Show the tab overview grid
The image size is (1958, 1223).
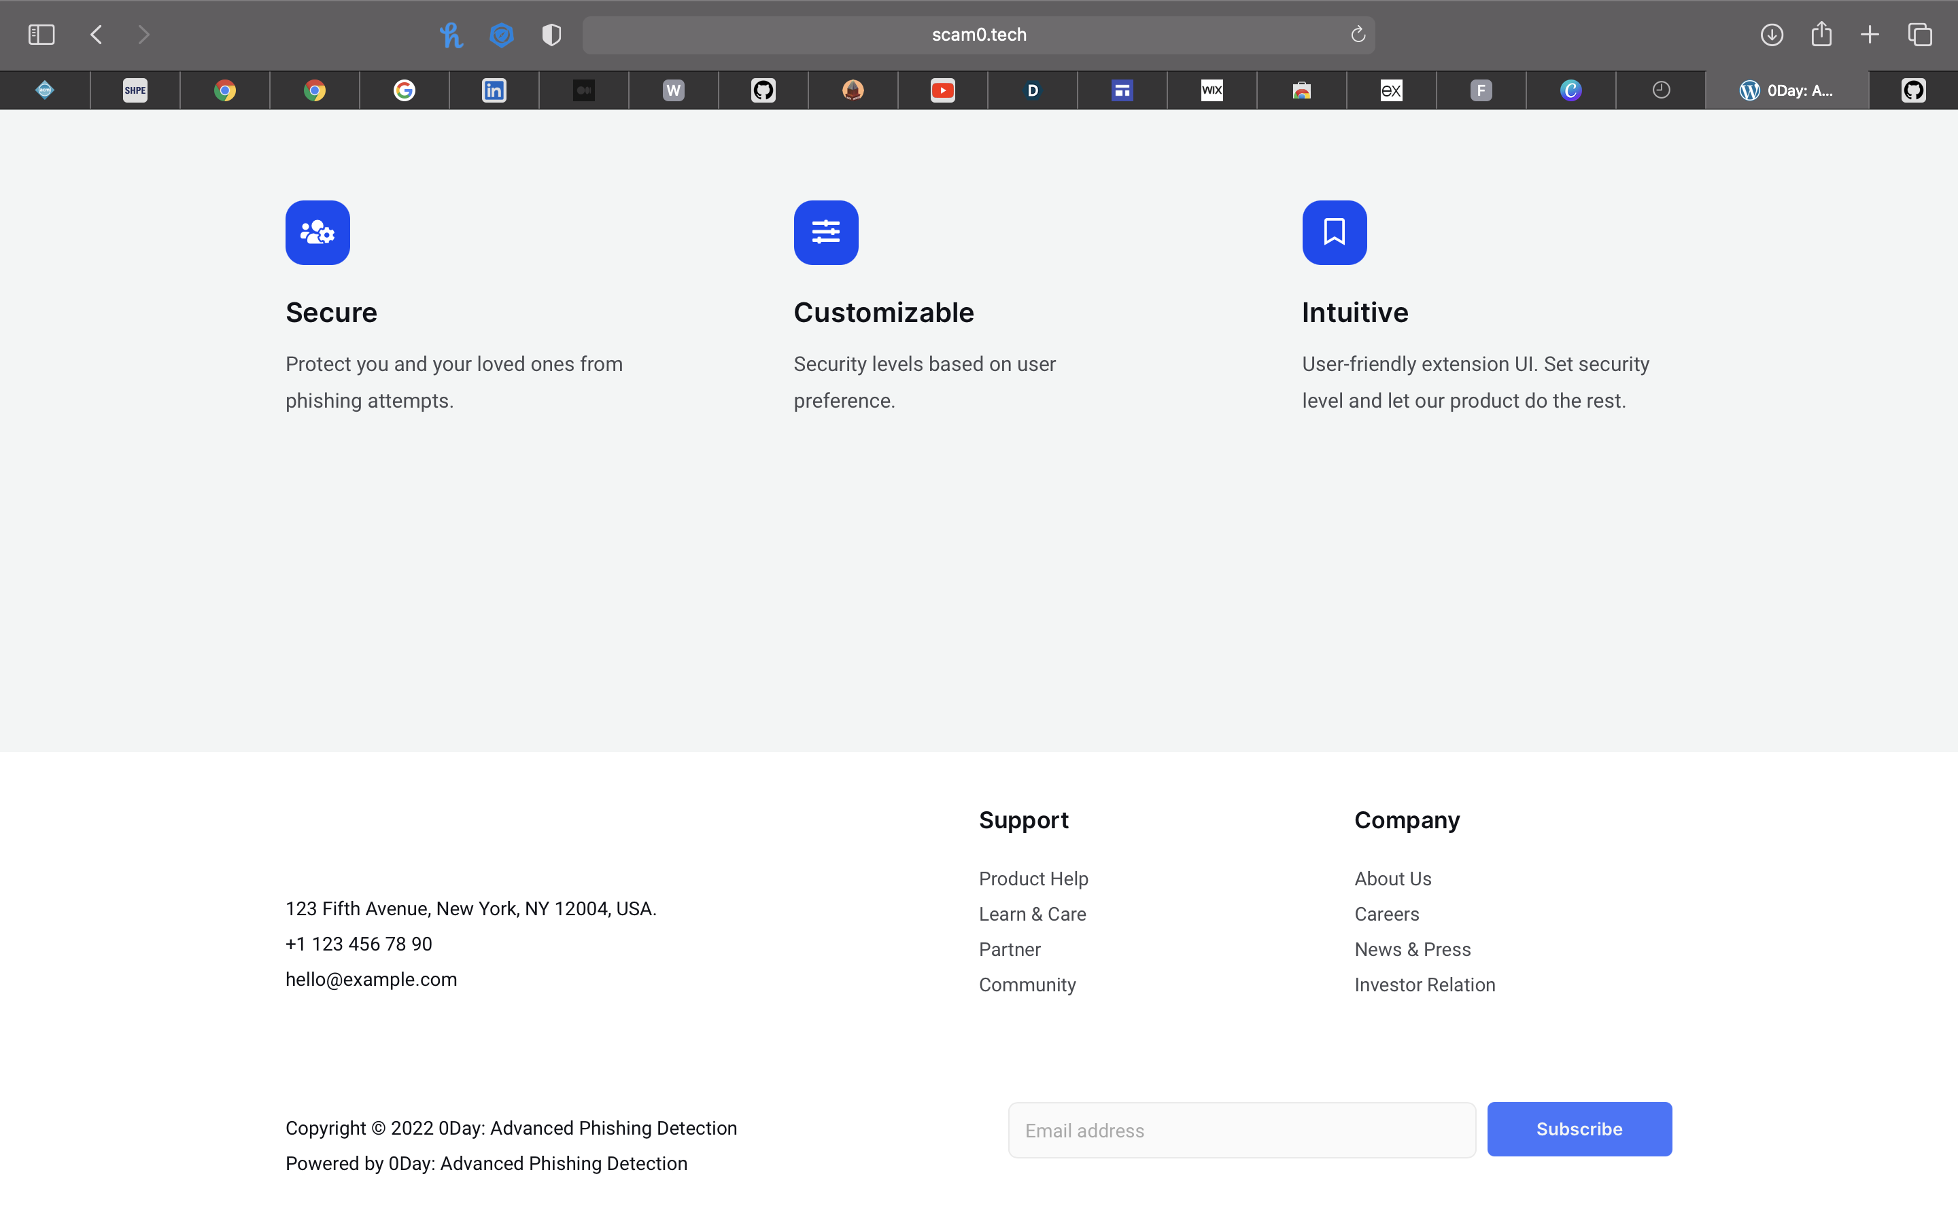(1920, 35)
